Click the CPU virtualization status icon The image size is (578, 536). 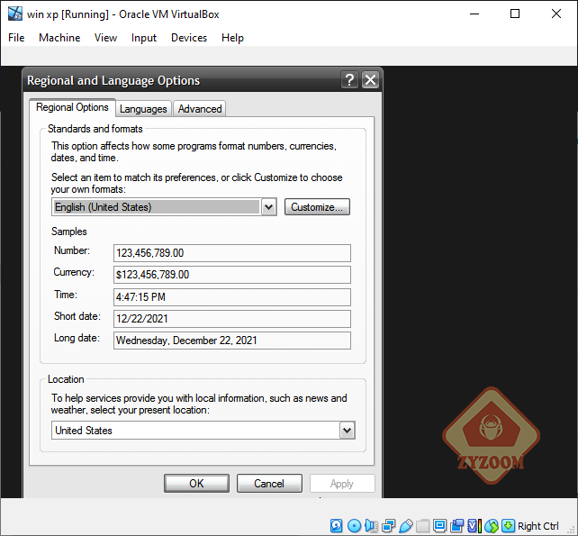[474, 526]
